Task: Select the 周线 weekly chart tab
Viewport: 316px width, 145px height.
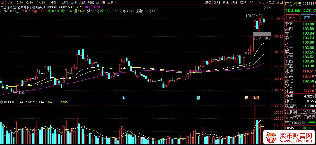Action: pyautogui.click(x=82, y=2)
